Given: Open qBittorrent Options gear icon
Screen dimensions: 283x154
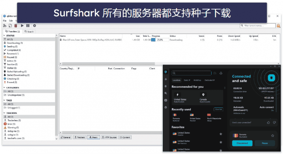Looking at the screenshot, I should click(x=34, y=26).
